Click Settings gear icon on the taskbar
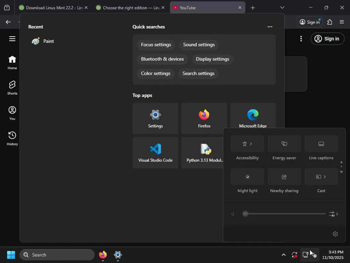Viewport: 350px width, 263px height. [118, 255]
